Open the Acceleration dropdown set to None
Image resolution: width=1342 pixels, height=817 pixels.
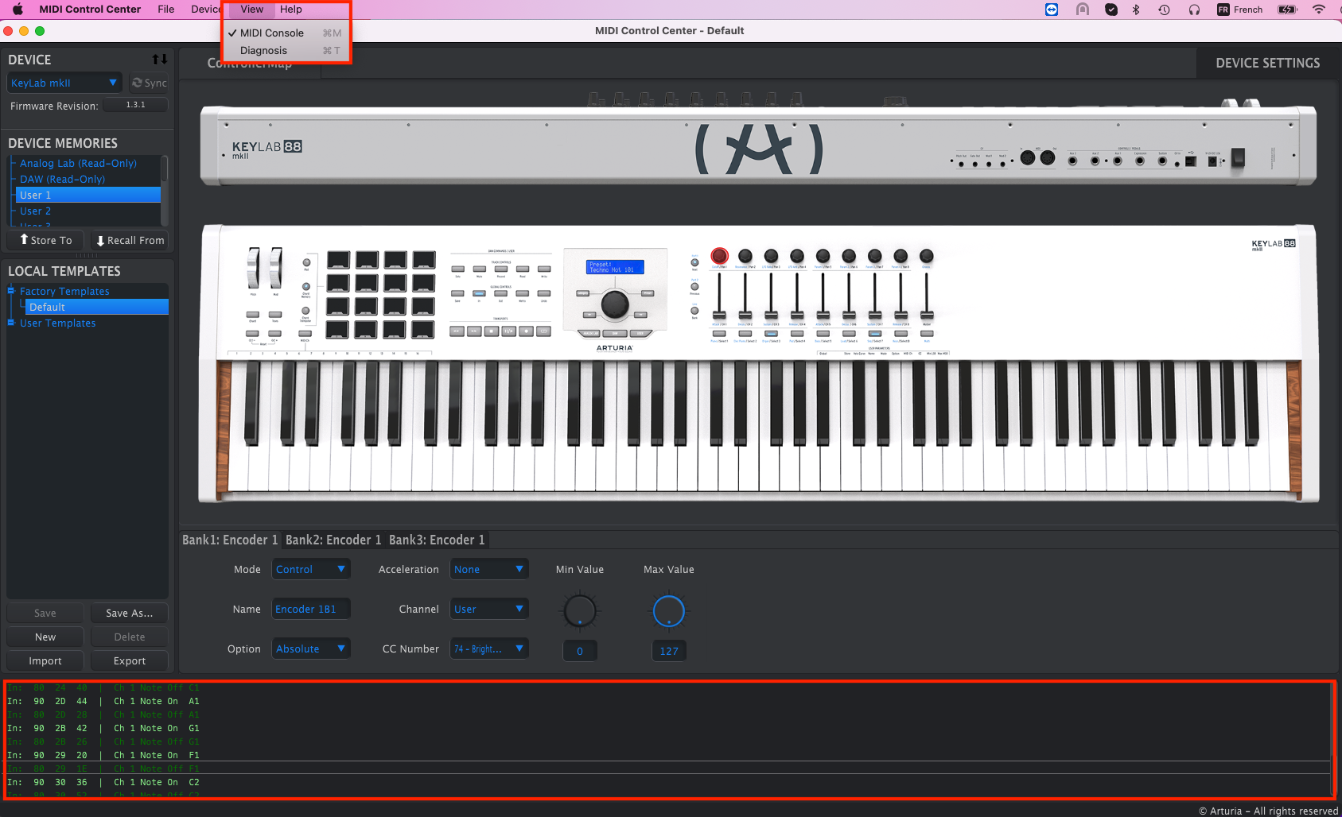488,569
